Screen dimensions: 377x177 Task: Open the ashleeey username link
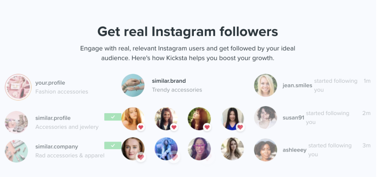294,150
